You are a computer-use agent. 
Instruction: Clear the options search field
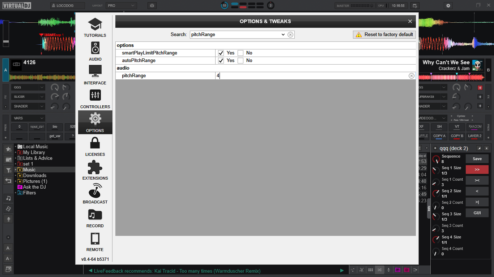tap(290, 35)
